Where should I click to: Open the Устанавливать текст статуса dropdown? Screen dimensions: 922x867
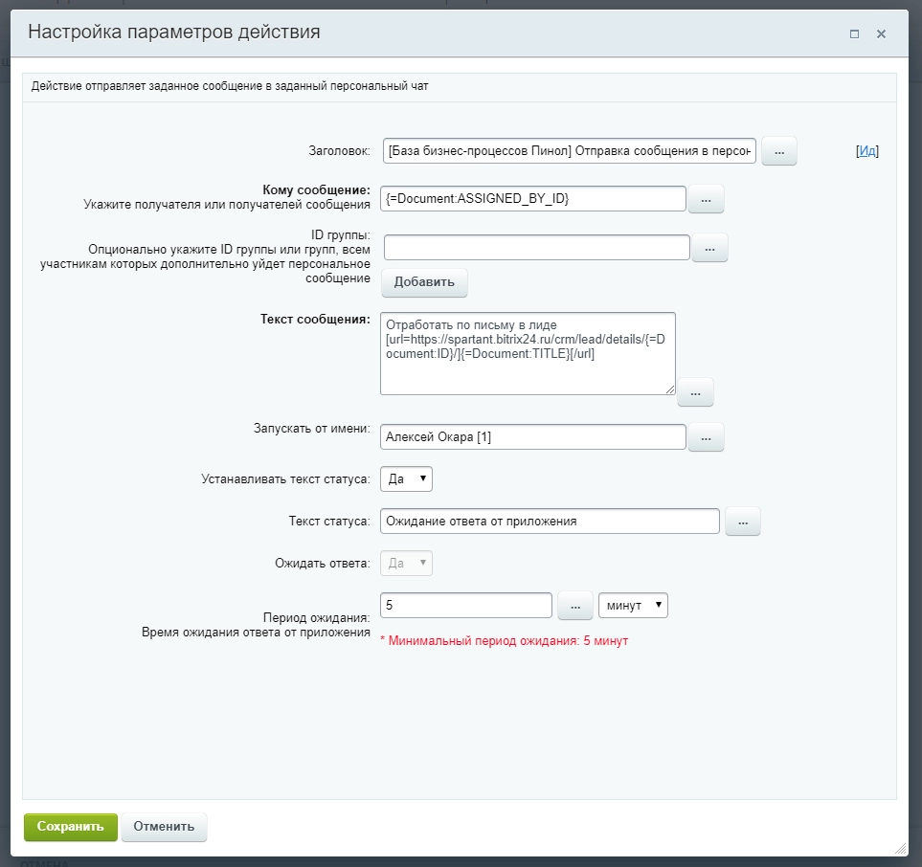point(407,479)
